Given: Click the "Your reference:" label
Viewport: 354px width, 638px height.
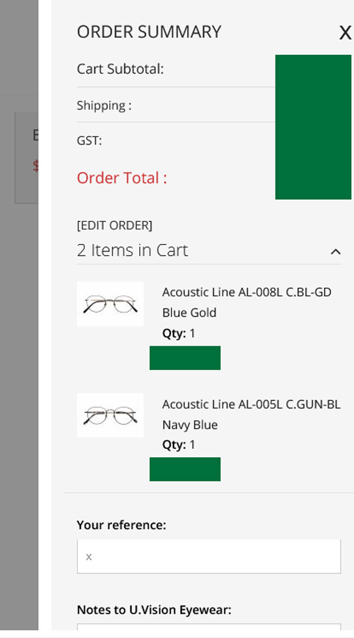Looking at the screenshot, I should click(x=121, y=525).
